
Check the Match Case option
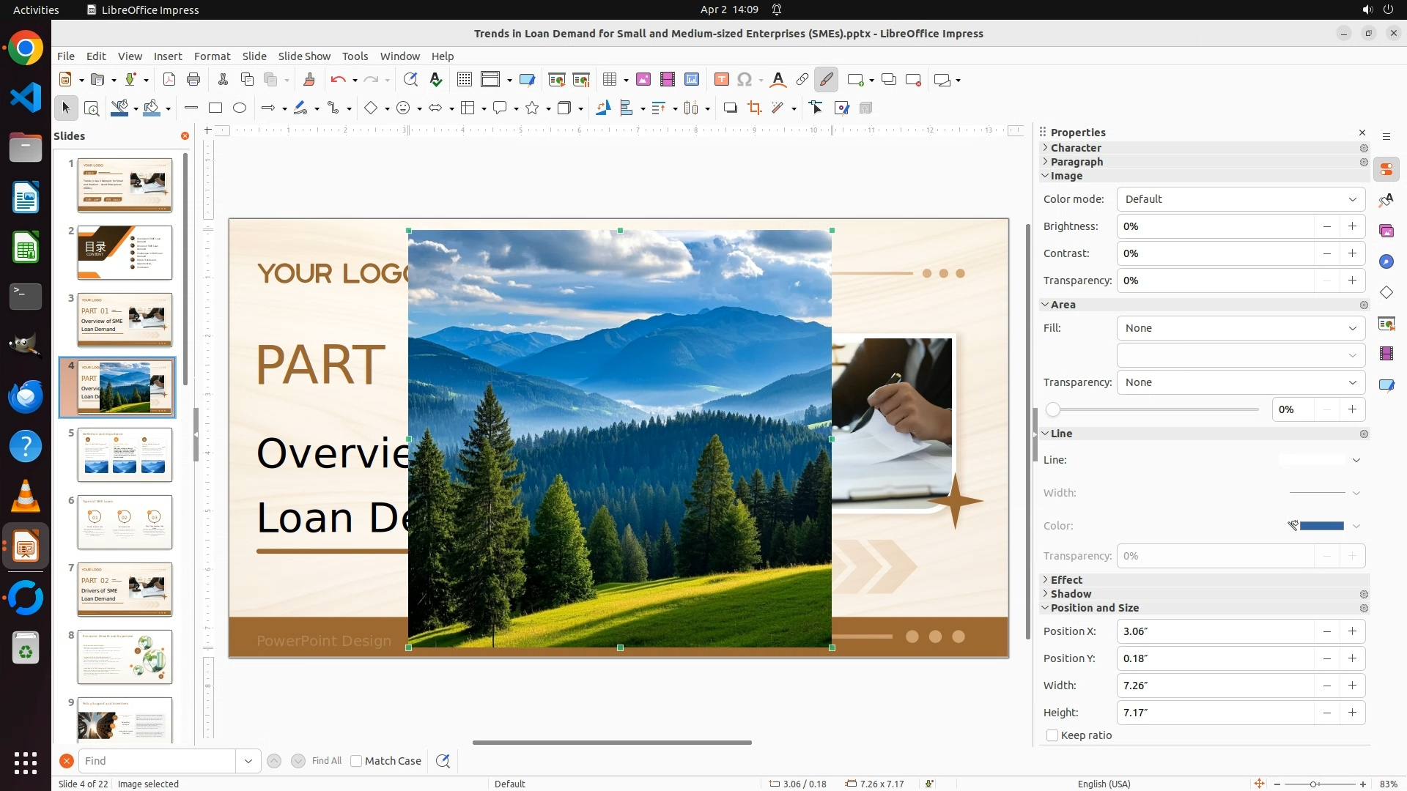(x=356, y=761)
